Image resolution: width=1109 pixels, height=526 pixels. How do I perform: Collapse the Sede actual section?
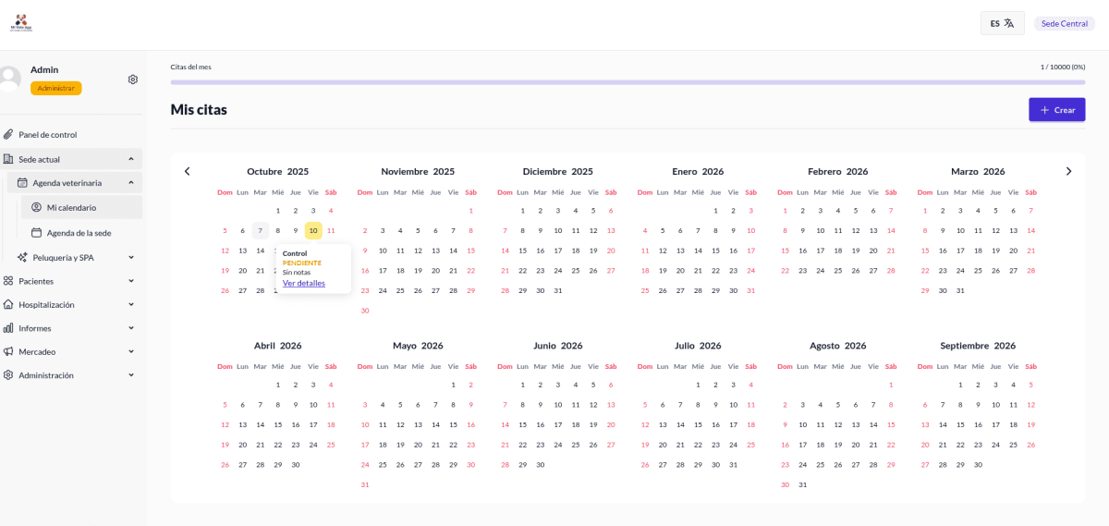131,159
